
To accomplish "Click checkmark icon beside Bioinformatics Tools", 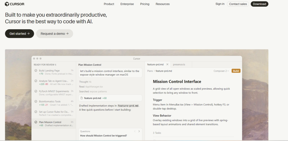I will tap(36, 101).
